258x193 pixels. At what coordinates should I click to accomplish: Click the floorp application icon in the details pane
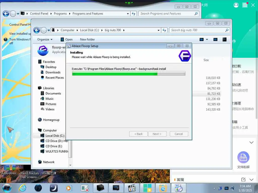(43, 50)
